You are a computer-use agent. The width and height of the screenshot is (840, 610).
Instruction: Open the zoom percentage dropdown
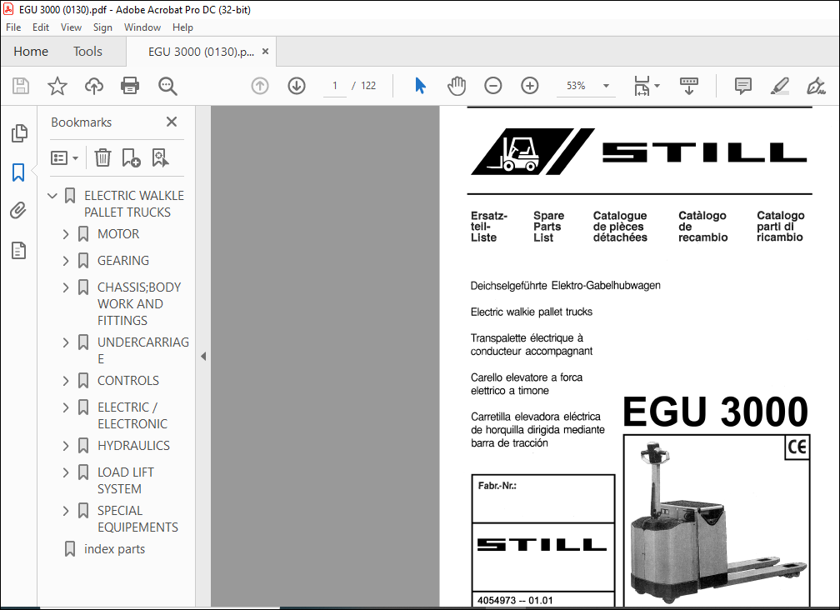[606, 86]
